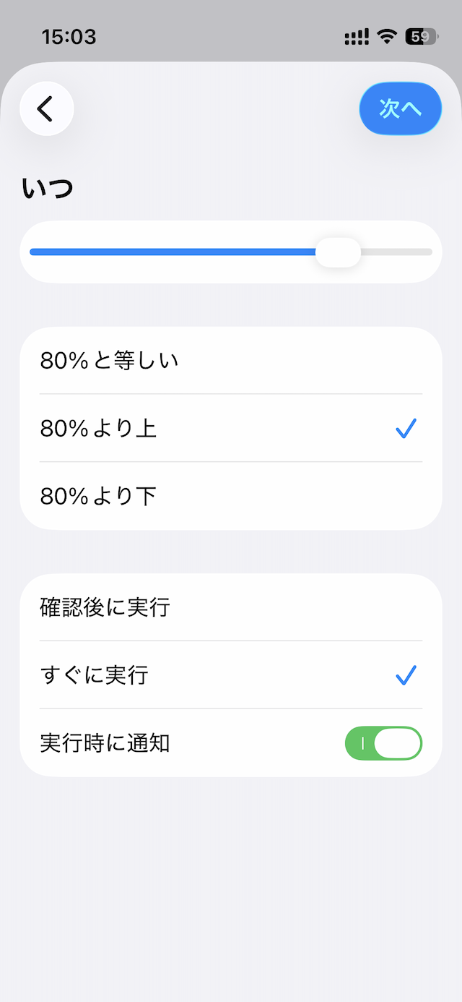Tap the いつ heading
This screenshot has width=462, height=1002.
tap(48, 189)
